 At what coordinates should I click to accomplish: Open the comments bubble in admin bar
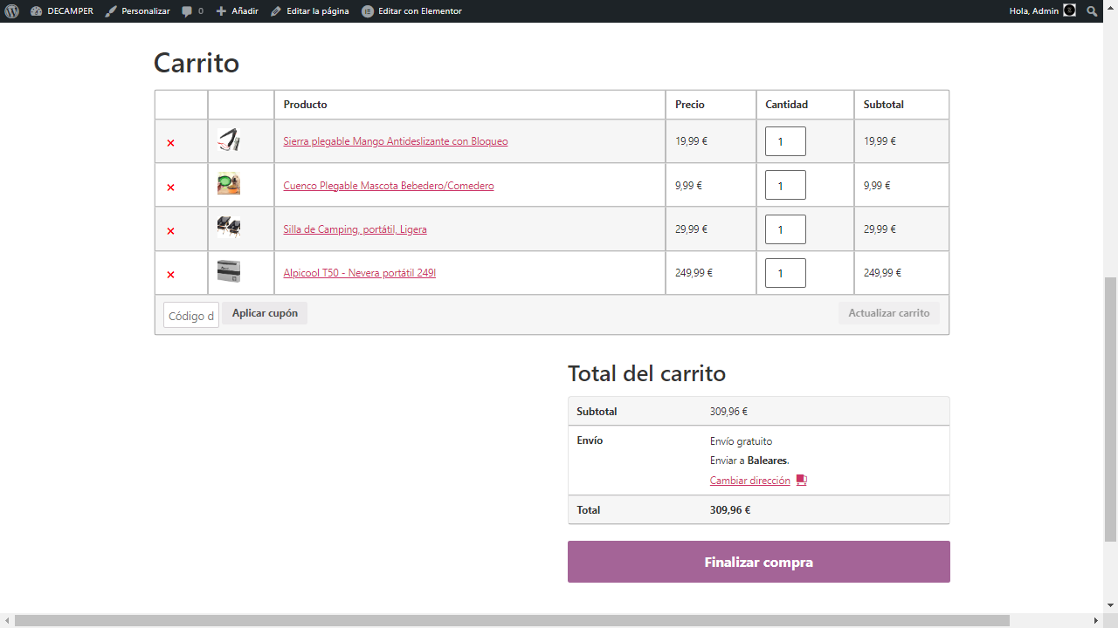pyautogui.click(x=192, y=11)
